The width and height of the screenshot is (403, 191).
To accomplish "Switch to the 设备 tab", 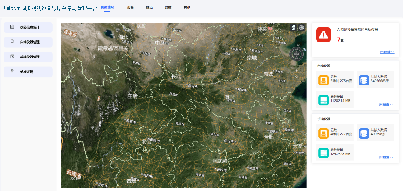I will coord(130,7).
